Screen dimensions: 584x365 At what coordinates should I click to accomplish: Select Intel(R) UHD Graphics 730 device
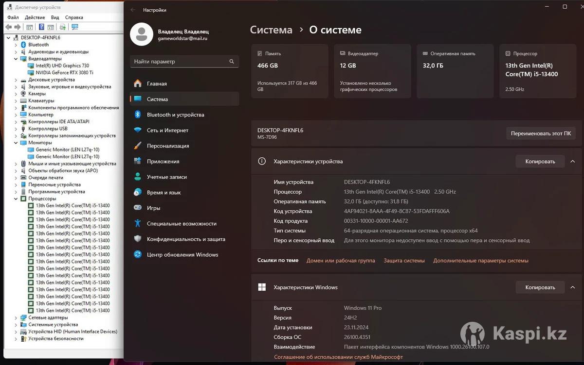click(62, 66)
